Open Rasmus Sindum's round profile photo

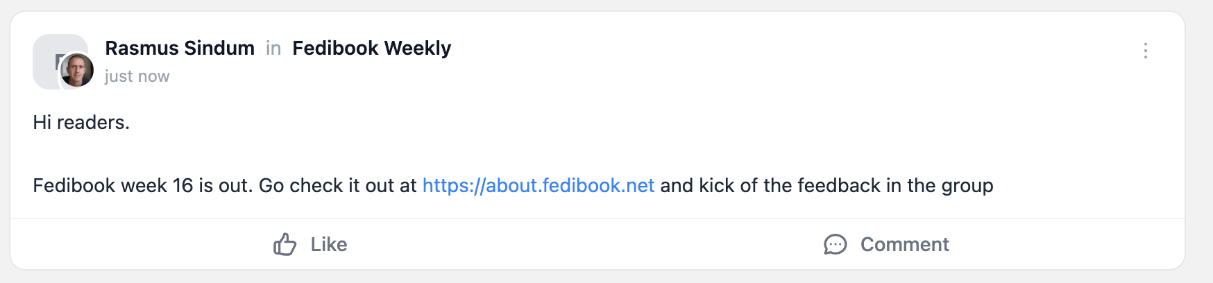pyautogui.click(x=77, y=70)
